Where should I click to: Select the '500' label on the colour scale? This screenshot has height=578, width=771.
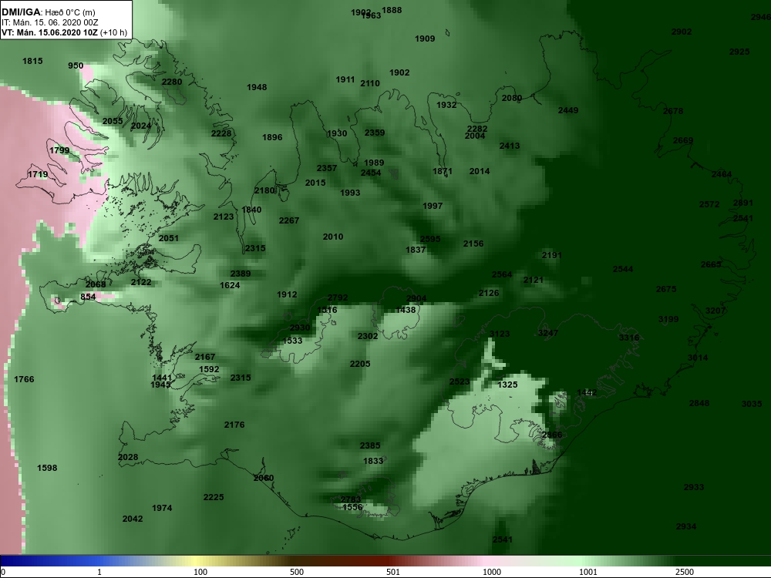(297, 572)
